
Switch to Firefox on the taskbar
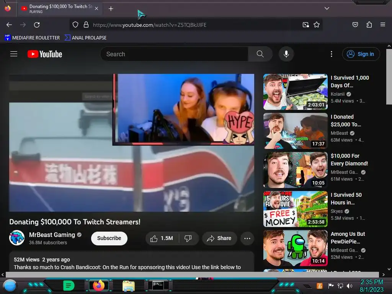point(99,285)
